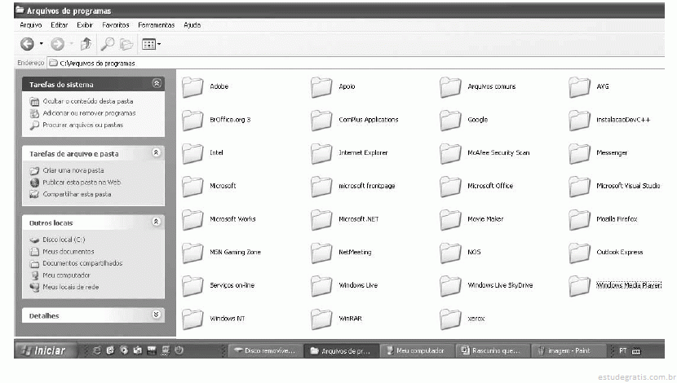Click the Back navigation arrow icon
Image resolution: width=677 pixels, height=383 pixels.
click(27, 44)
